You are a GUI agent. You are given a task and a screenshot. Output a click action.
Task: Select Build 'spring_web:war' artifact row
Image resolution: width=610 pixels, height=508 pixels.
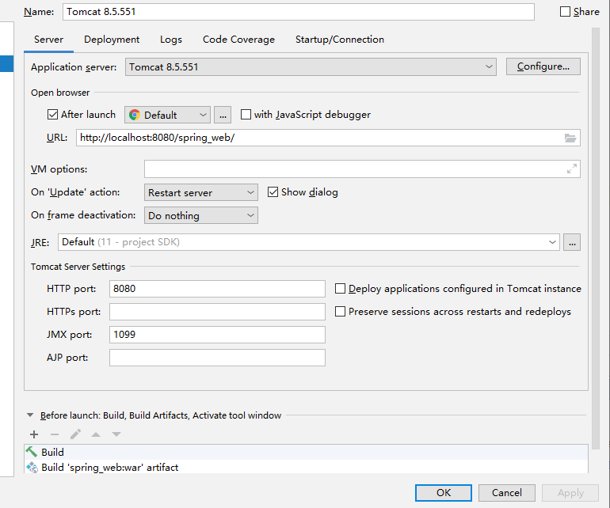(x=306, y=467)
